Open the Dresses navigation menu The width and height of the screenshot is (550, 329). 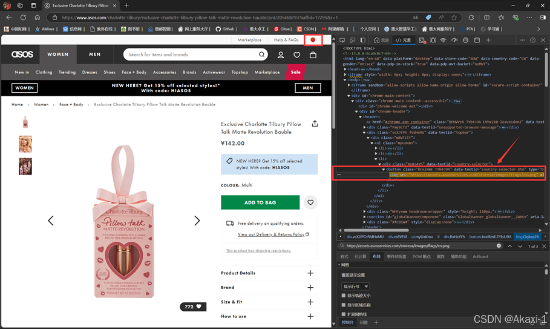coord(90,72)
